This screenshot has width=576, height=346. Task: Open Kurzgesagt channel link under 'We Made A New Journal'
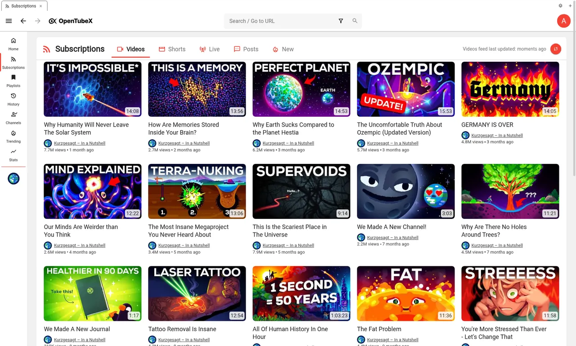80,340
